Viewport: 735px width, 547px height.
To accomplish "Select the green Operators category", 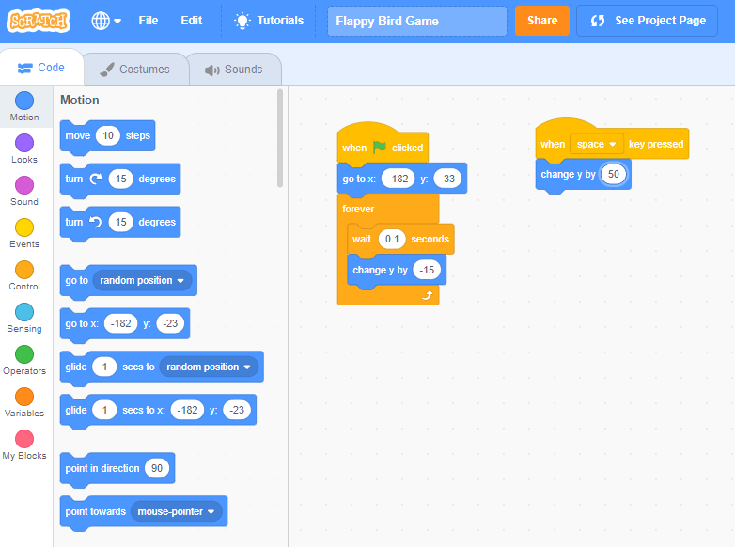I will click(24, 360).
